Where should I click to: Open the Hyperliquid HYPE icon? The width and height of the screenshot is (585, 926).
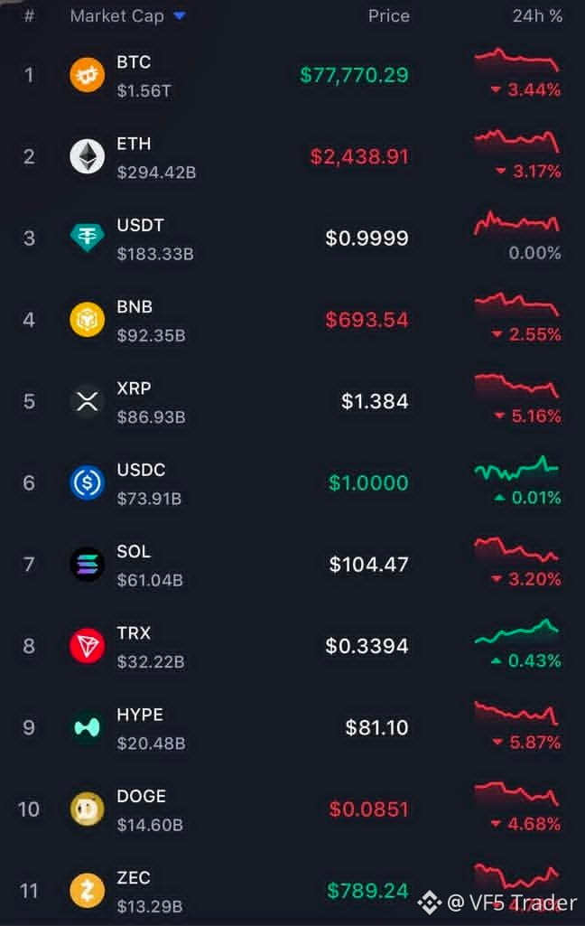pos(87,727)
